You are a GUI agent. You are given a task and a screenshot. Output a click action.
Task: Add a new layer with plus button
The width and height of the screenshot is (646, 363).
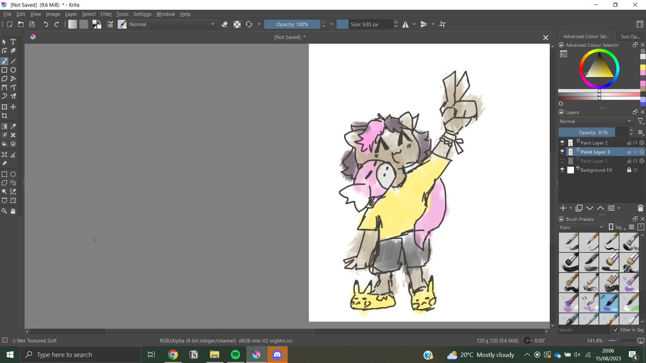[563, 208]
